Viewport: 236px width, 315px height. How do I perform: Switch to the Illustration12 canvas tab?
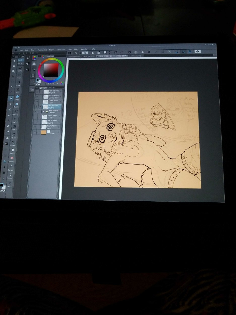click(x=89, y=56)
